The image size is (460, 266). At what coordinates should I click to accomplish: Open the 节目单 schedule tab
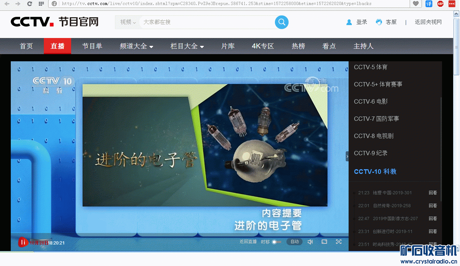[92, 46]
